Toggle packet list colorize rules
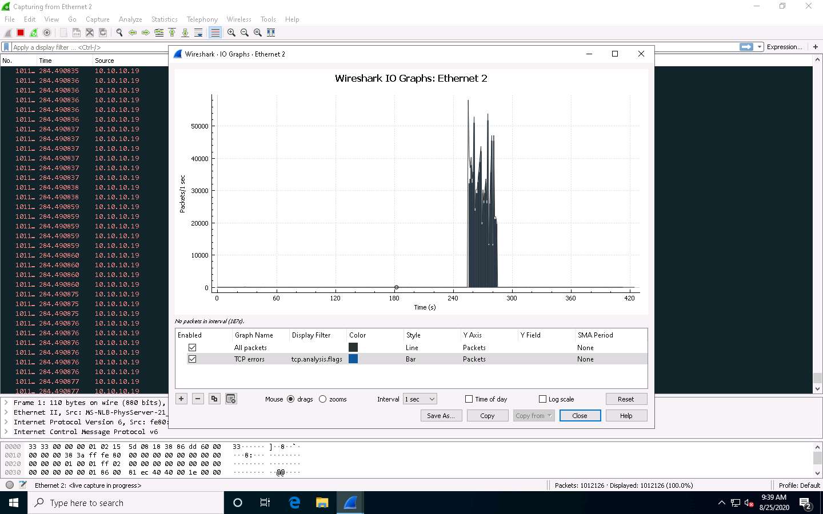823x514 pixels. tap(215, 33)
